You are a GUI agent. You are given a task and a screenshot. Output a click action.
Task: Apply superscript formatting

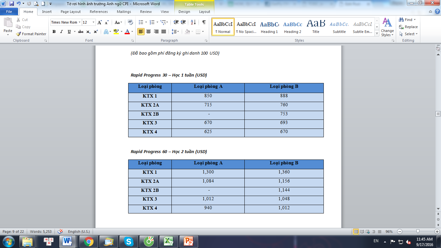click(96, 32)
